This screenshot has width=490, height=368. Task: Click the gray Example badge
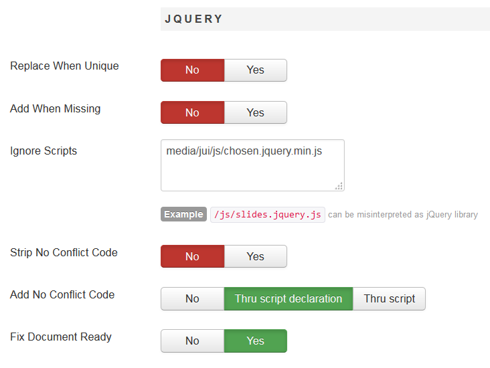pyautogui.click(x=183, y=215)
